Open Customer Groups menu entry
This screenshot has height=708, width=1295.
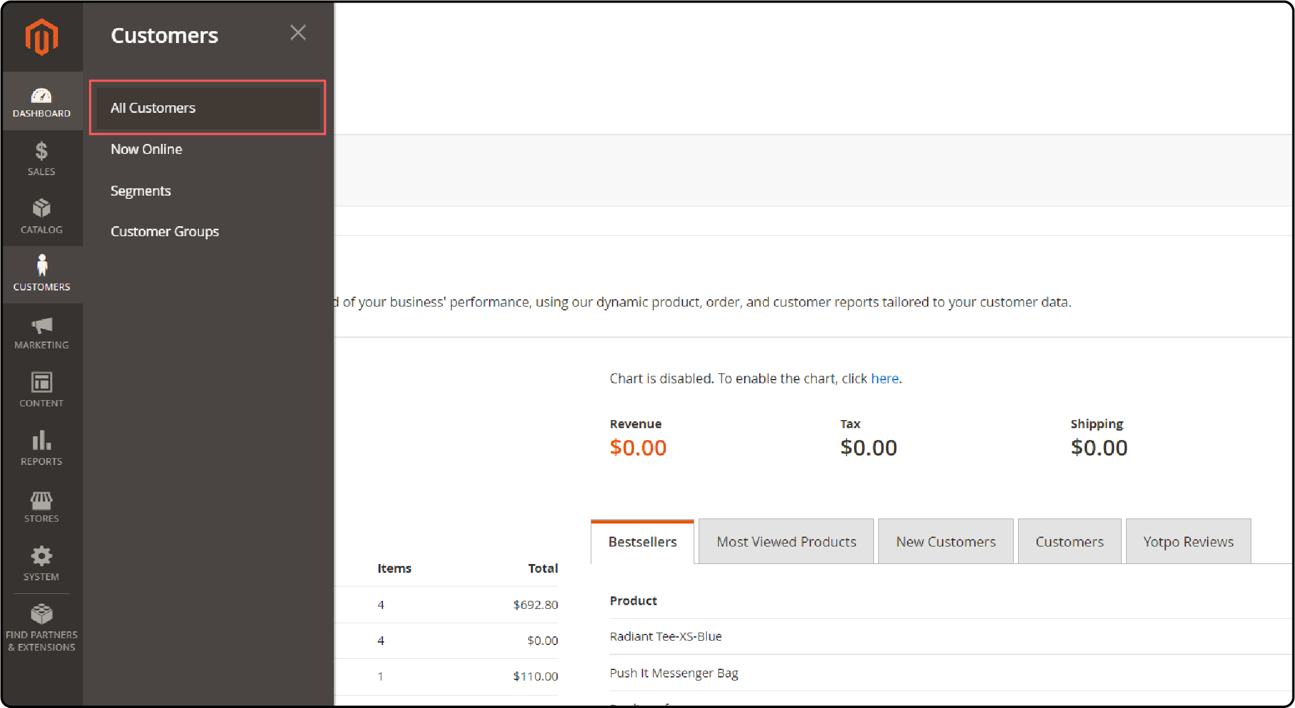click(165, 231)
